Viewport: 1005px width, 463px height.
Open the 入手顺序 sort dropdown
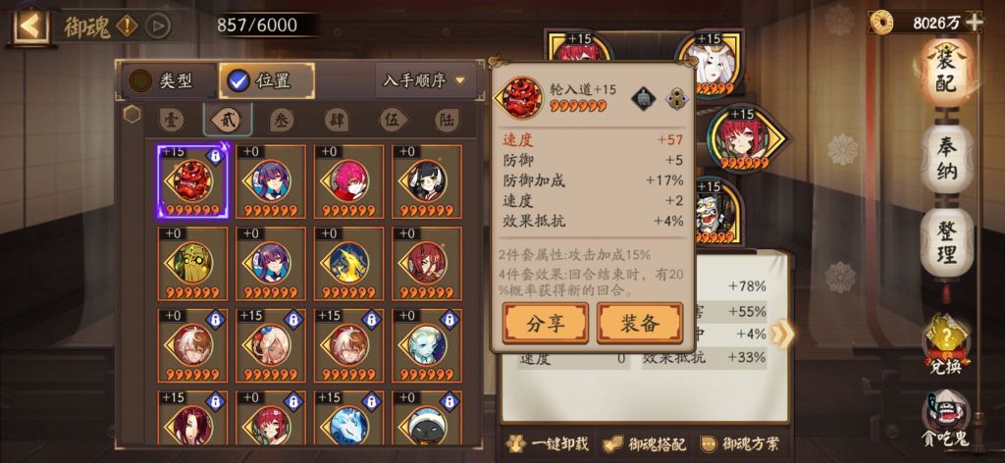(424, 80)
